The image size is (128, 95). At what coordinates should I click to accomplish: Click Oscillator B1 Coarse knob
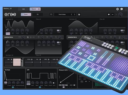(72, 31)
